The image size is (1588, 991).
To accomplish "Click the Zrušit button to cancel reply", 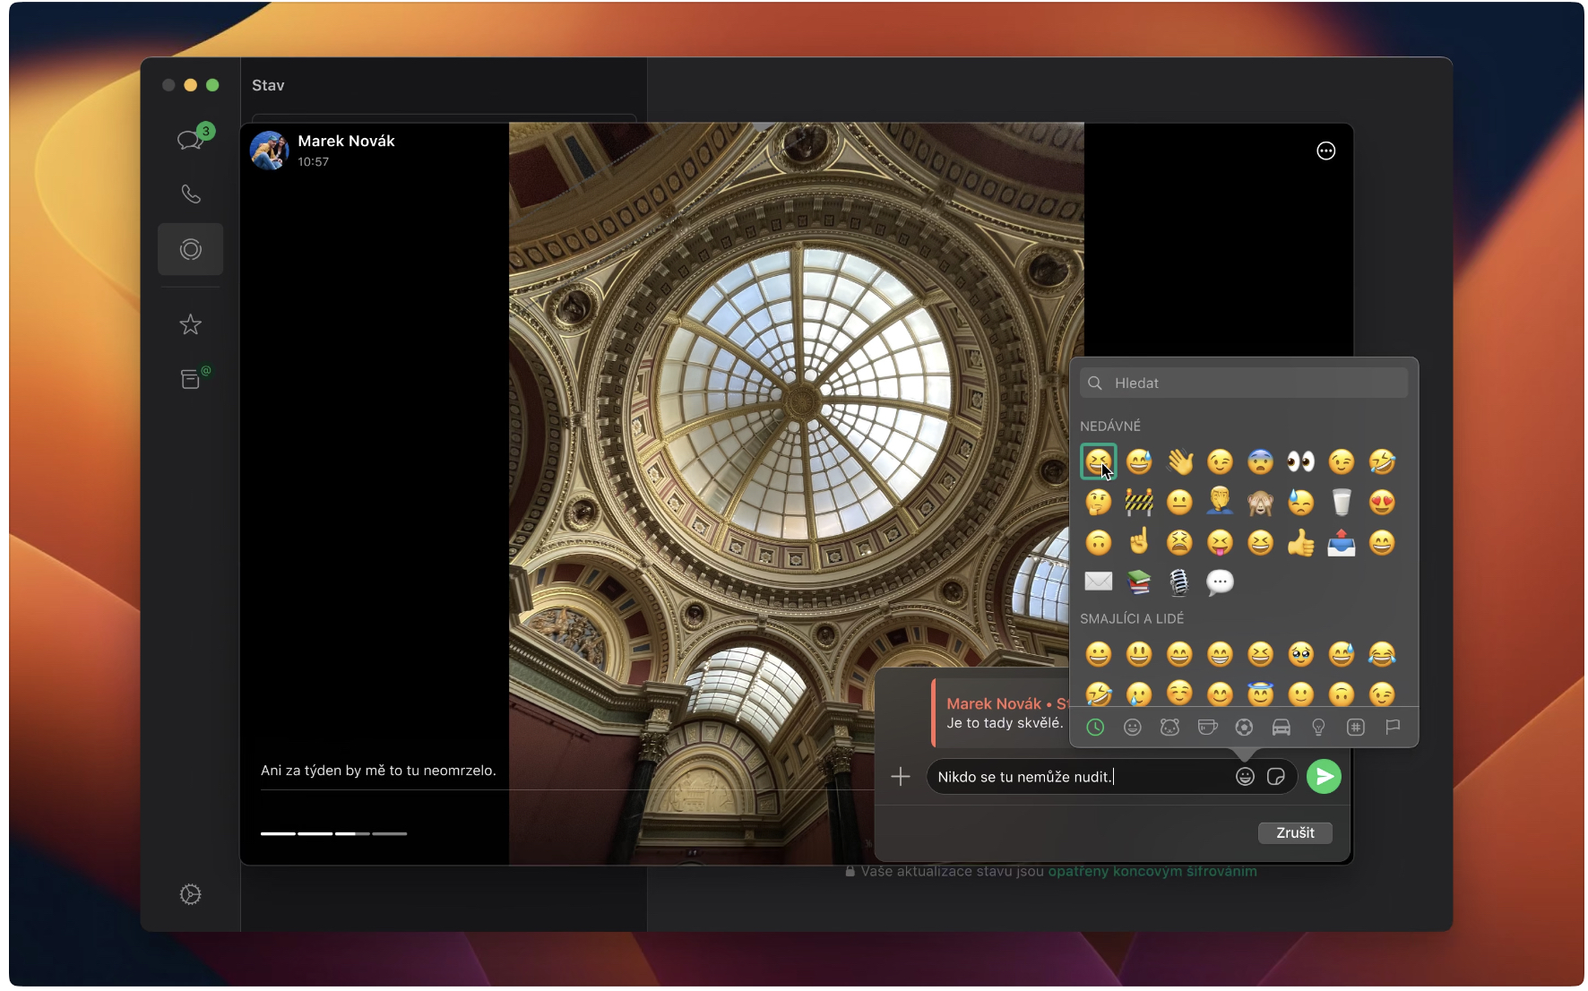I will point(1295,832).
